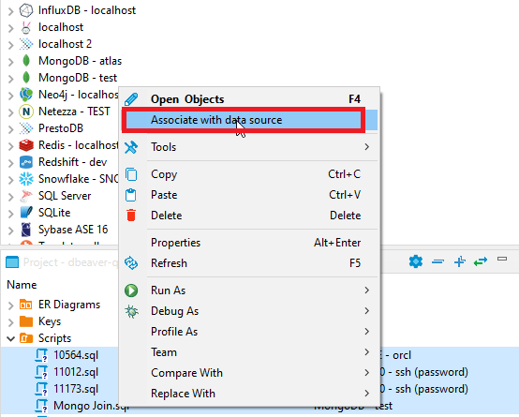Click the Snowflake connection icon

pyautogui.click(x=26, y=179)
